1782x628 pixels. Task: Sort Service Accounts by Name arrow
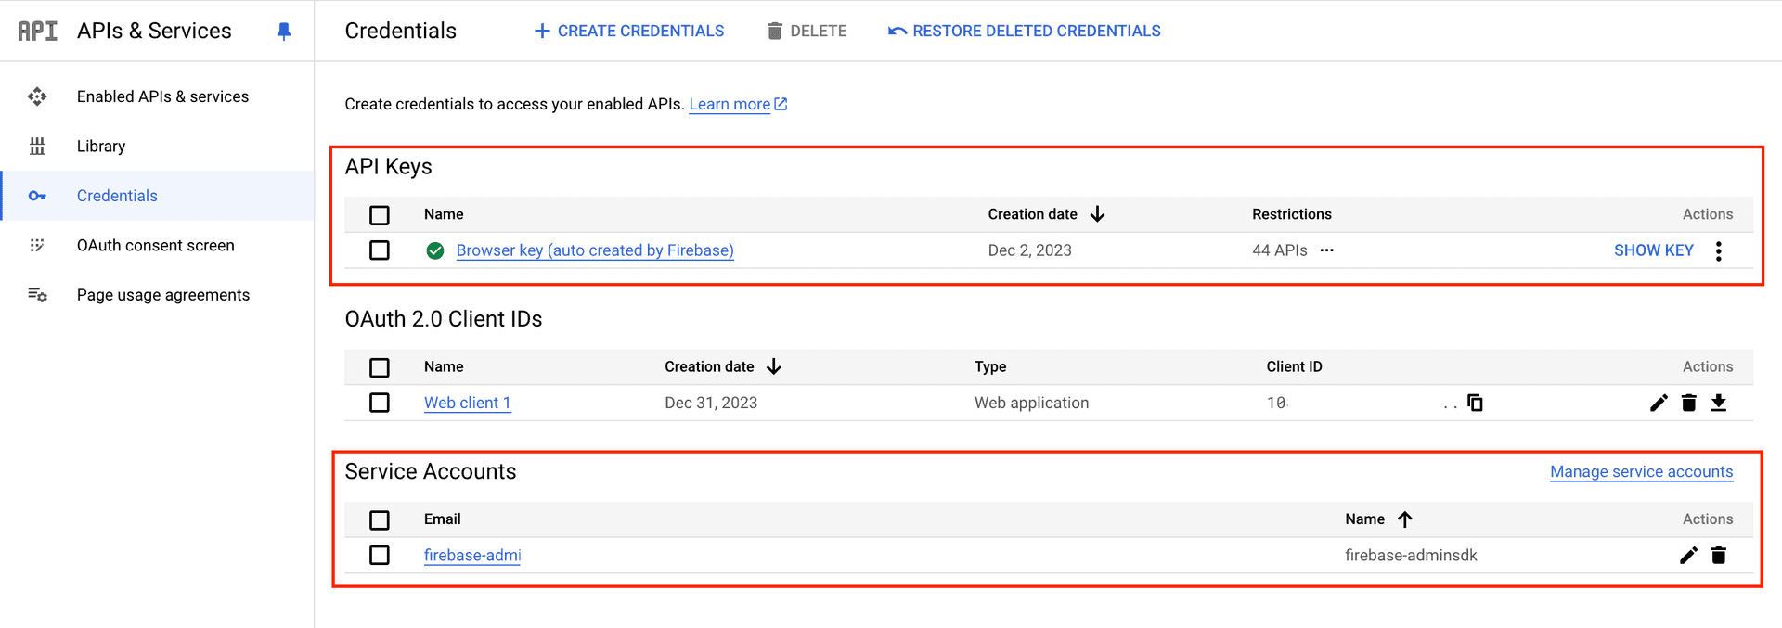[x=1405, y=519]
